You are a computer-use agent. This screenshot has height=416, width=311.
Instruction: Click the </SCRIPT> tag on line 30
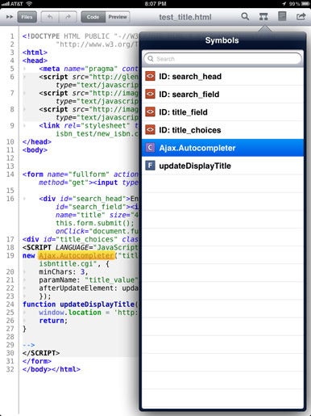41,353
